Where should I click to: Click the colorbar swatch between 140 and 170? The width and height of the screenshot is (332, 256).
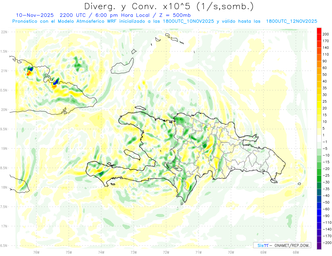(319, 44)
